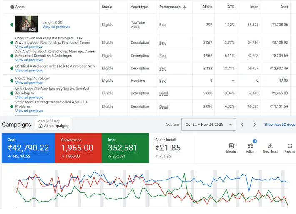This screenshot has height=214, width=296.
Task: Sort by the Clicks column header
Action: tap(207, 7)
